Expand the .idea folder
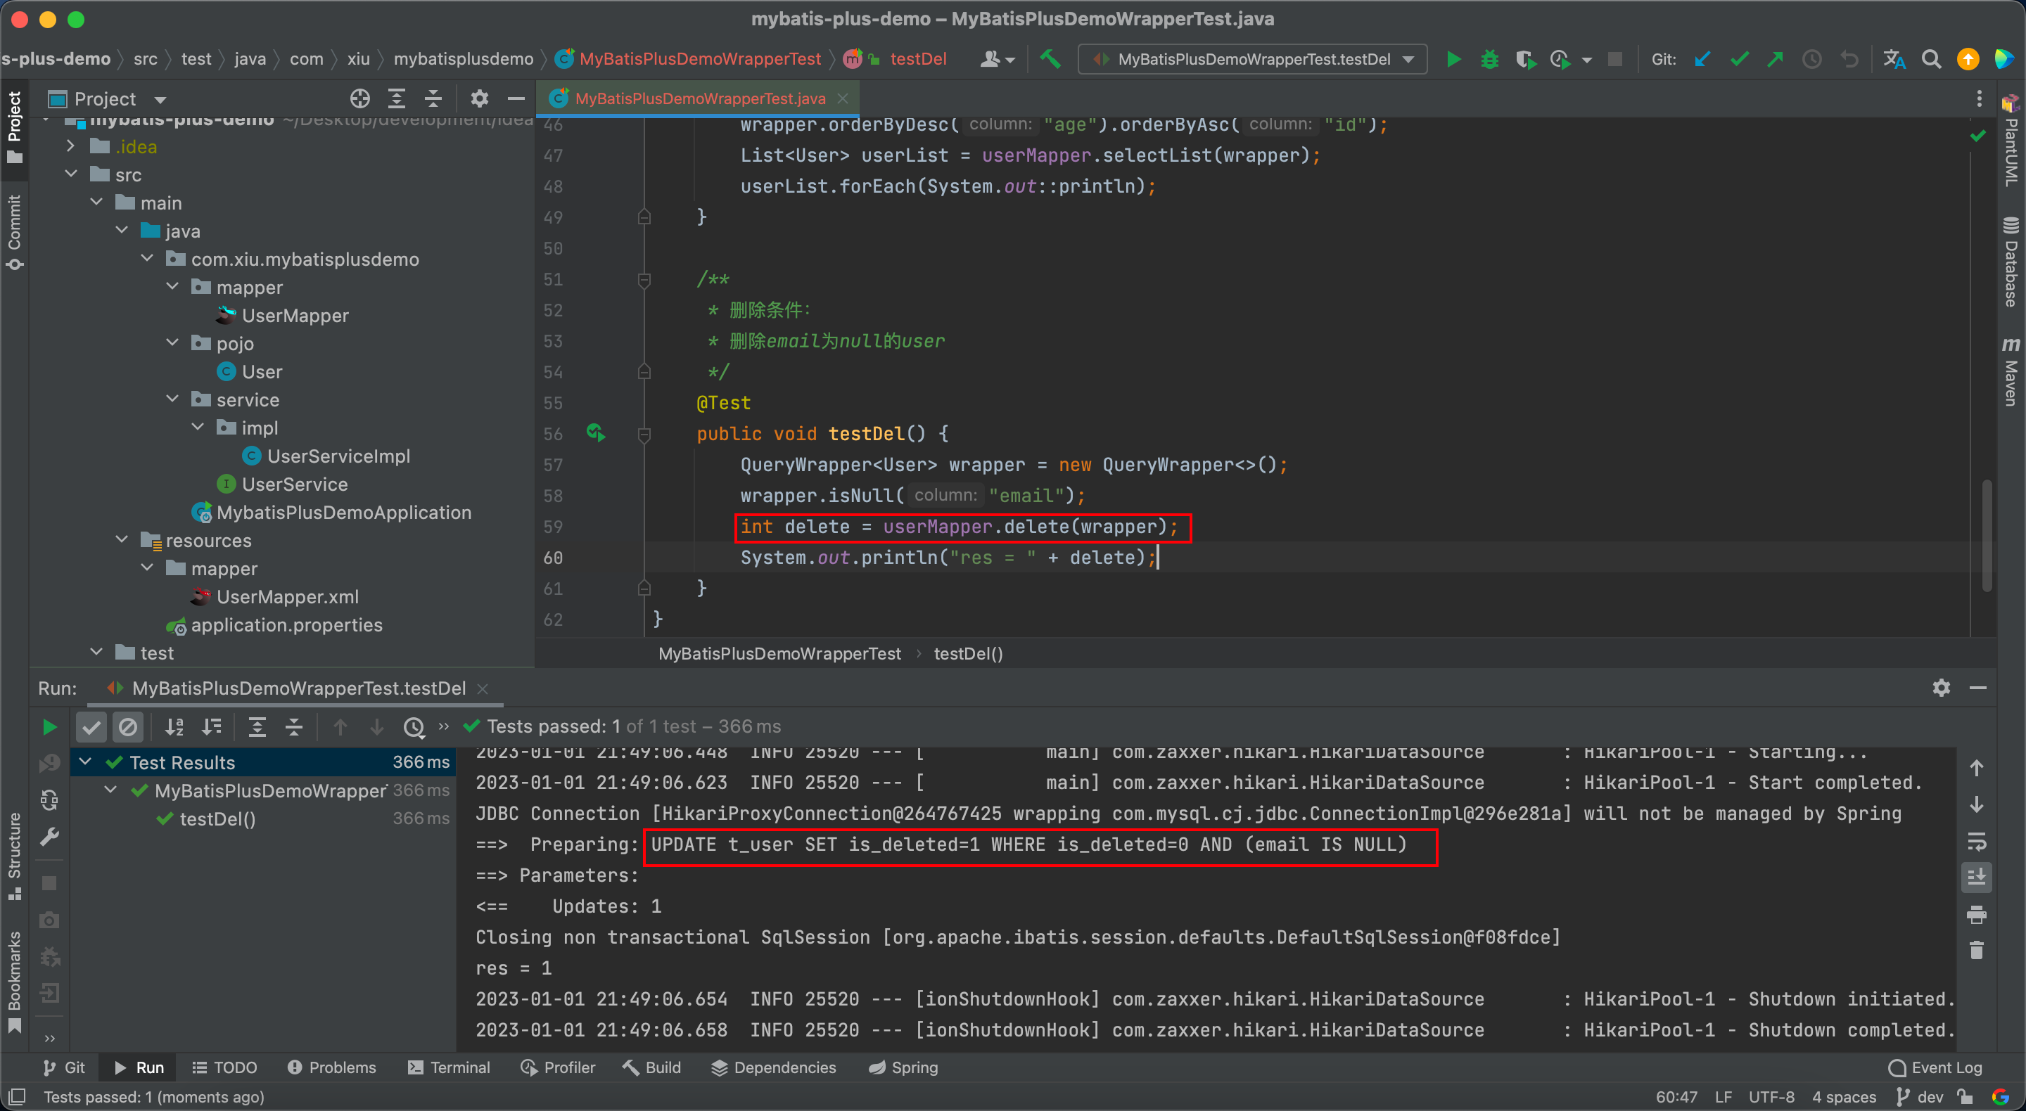This screenshot has height=1111, width=2026. (71, 146)
